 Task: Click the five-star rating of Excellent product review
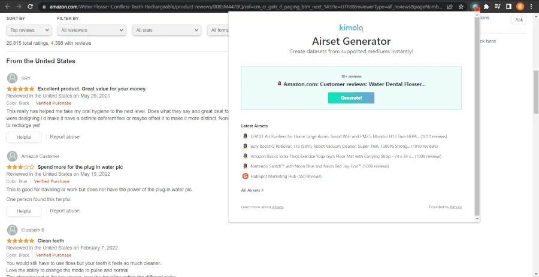click(x=20, y=89)
